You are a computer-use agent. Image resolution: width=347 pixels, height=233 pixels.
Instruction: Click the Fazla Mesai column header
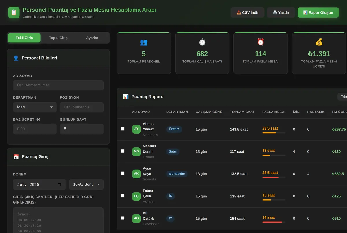pyautogui.click(x=274, y=112)
